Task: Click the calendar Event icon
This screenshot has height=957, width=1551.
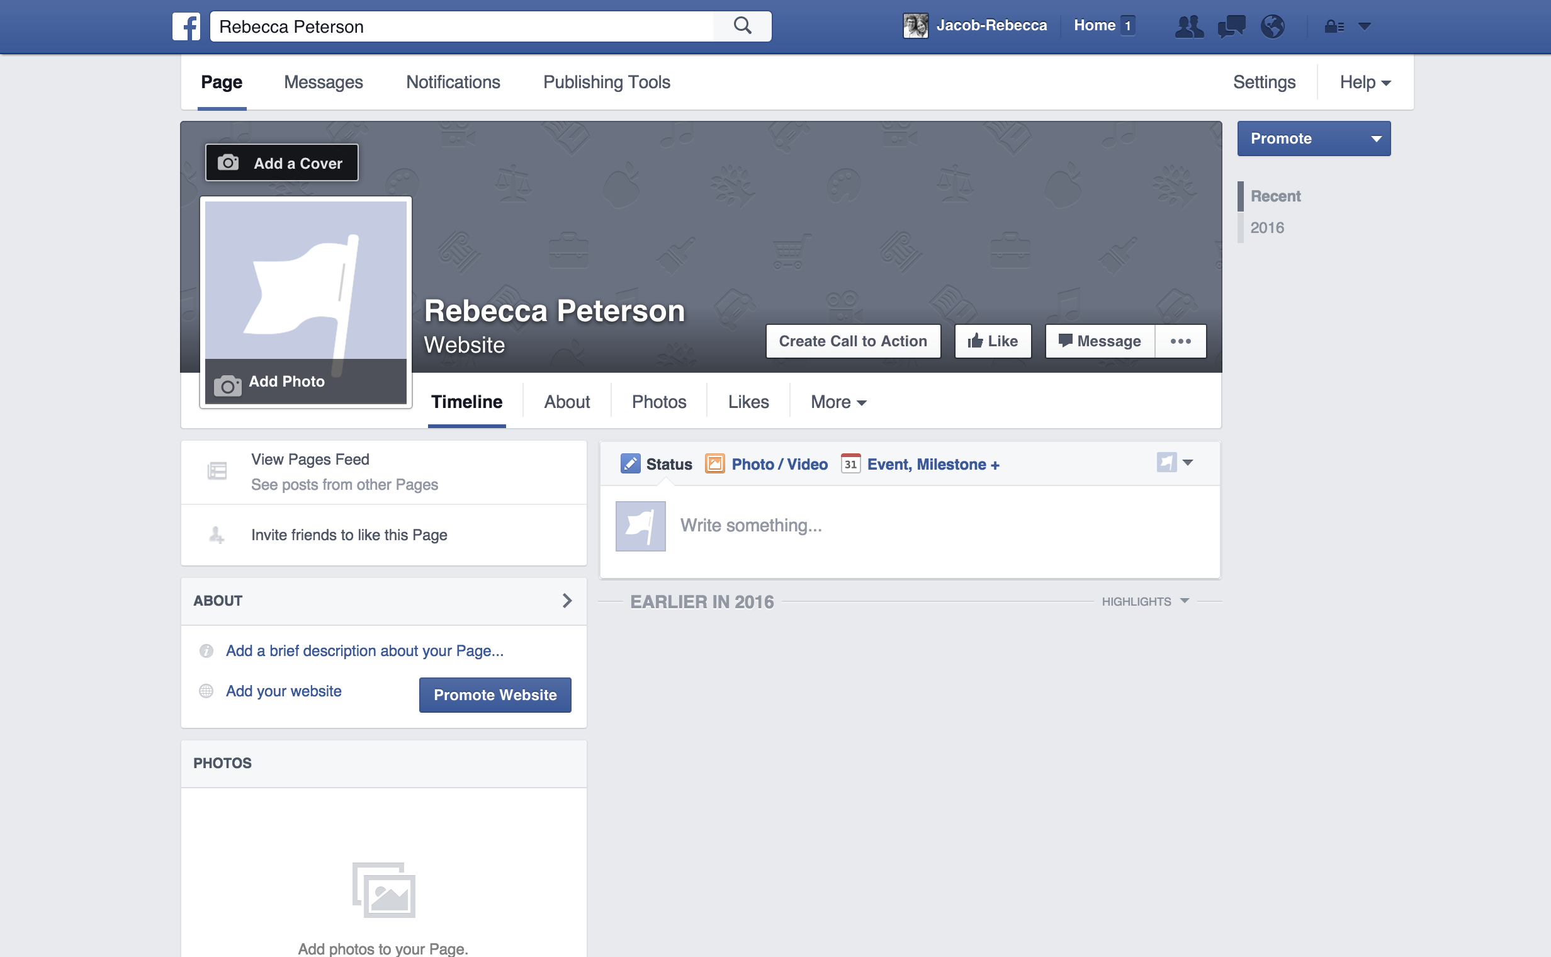Action: [x=850, y=463]
